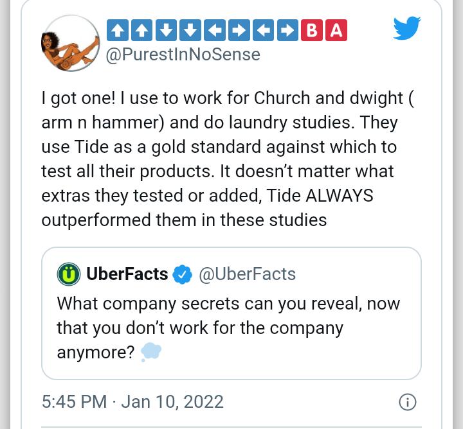The image size is (463, 429).
Task: Open the tweet info icon
Action: (x=408, y=402)
